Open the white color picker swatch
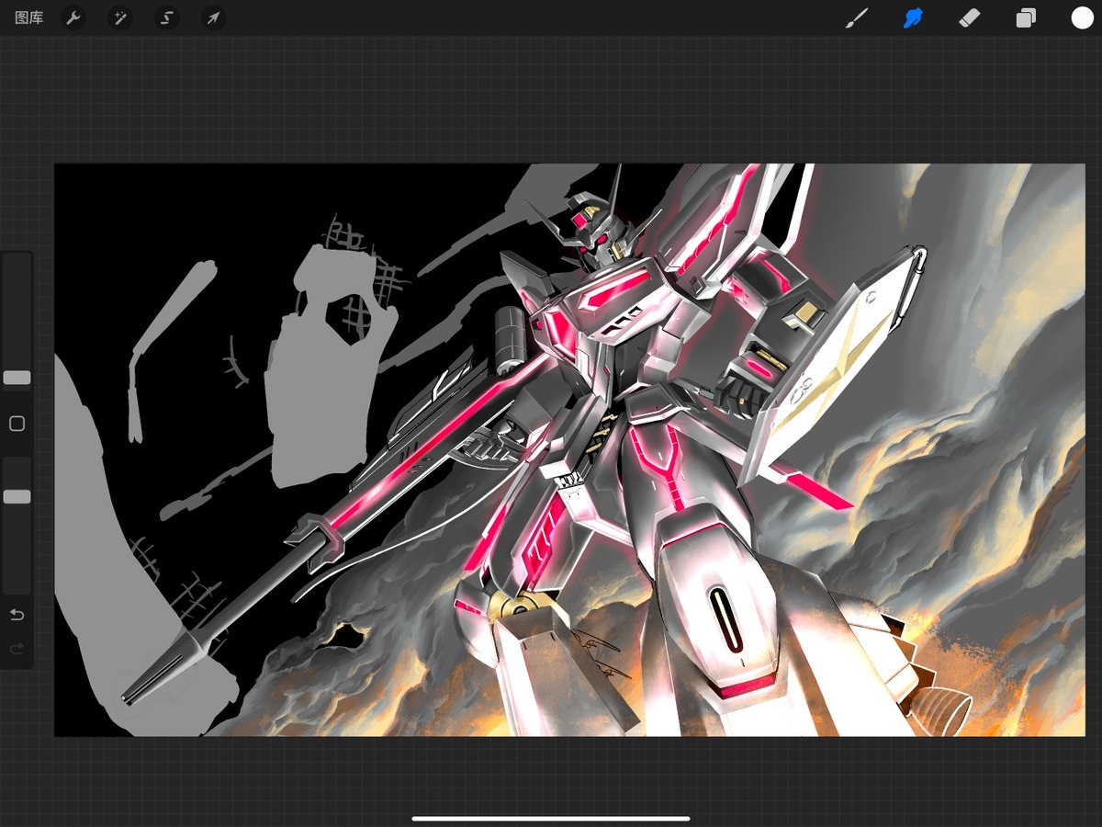The width and height of the screenshot is (1102, 827). [x=1082, y=18]
